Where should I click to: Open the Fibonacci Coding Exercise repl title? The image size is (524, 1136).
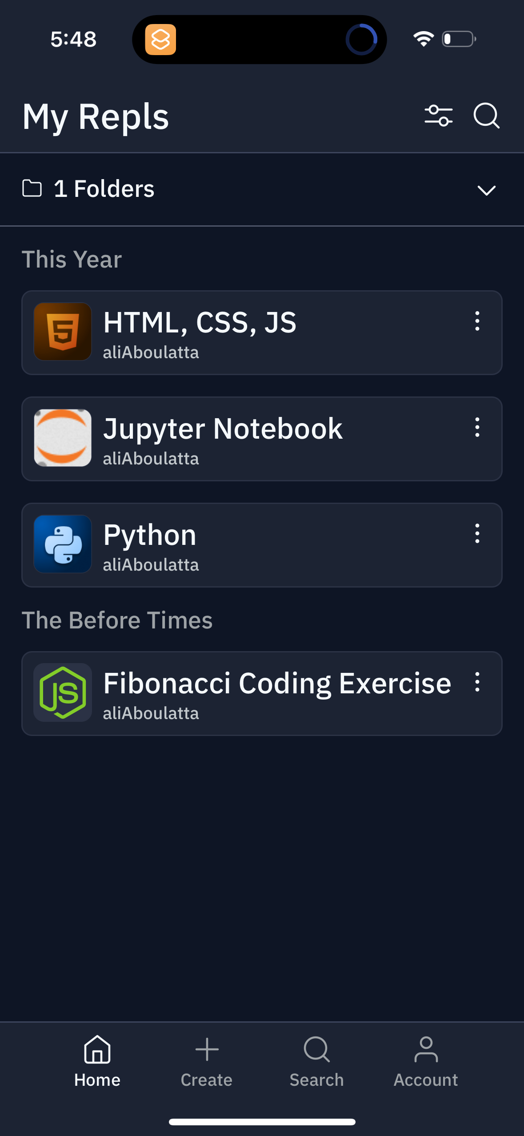click(277, 683)
